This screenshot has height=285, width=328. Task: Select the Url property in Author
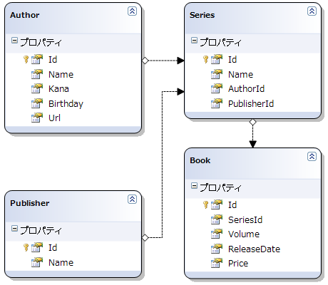point(54,118)
